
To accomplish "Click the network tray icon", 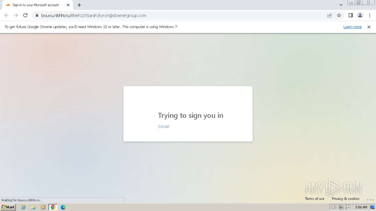I will click(341, 207).
